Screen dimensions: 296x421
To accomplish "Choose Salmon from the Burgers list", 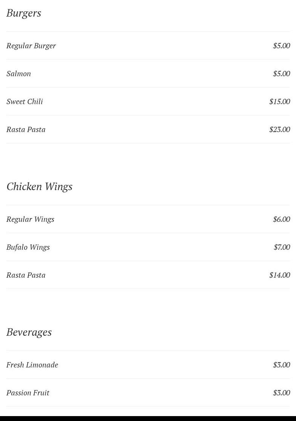I will click(18, 74).
